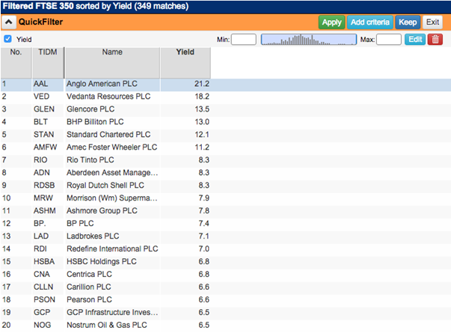Sort by the Yield column header

185,63
